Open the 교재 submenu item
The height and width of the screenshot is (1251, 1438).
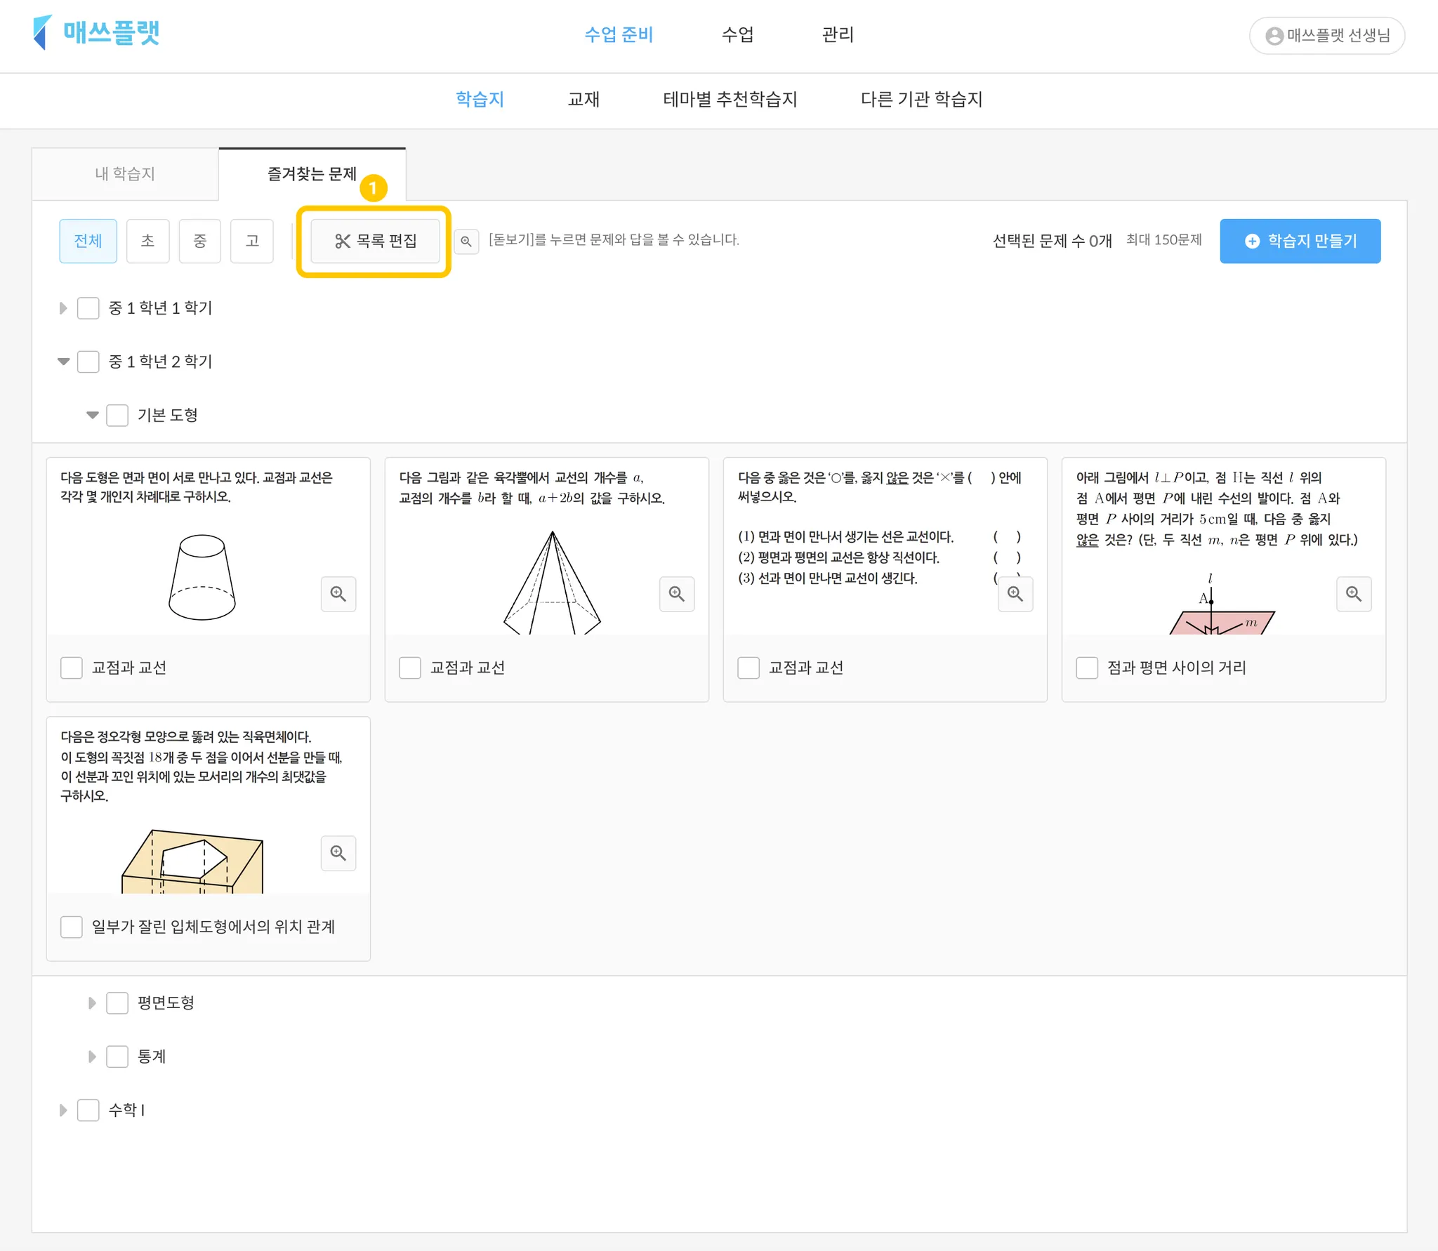[x=583, y=99]
